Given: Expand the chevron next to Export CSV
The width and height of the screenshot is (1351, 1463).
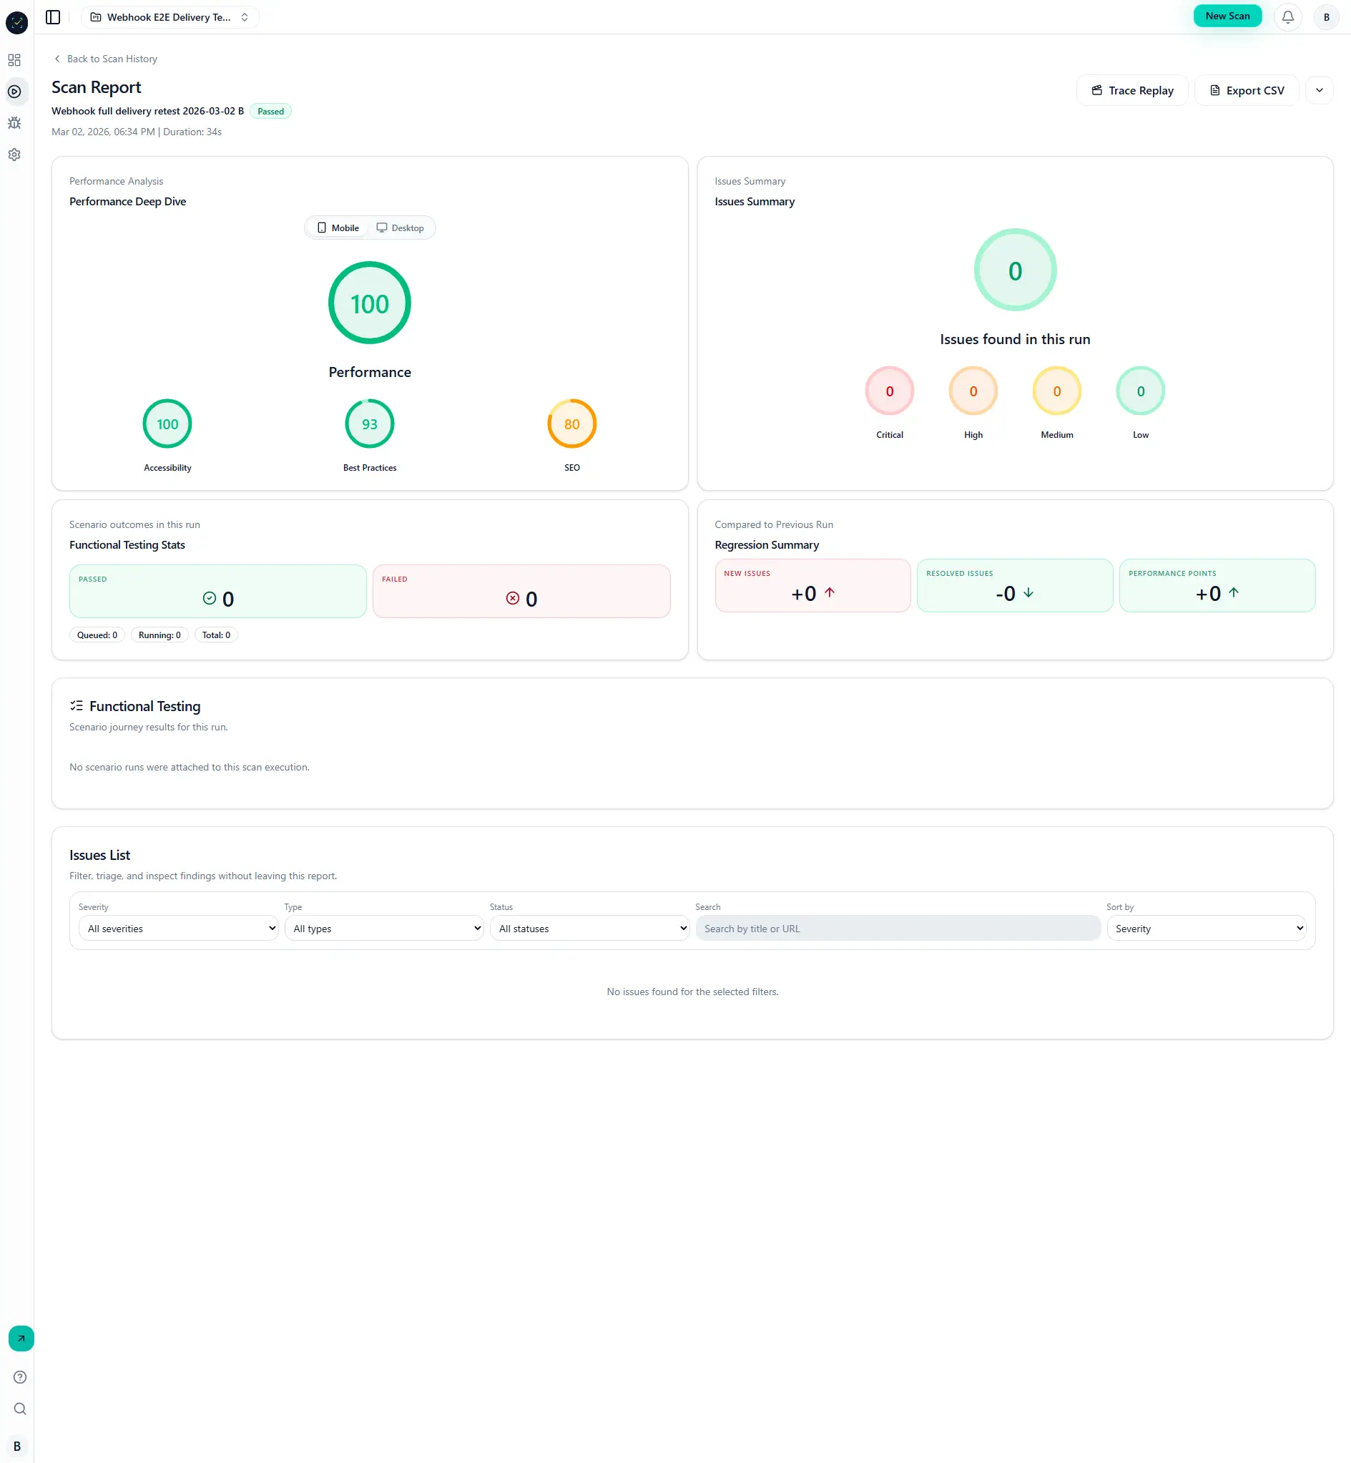Looking at the screenshot, I should pos(1320,90).
